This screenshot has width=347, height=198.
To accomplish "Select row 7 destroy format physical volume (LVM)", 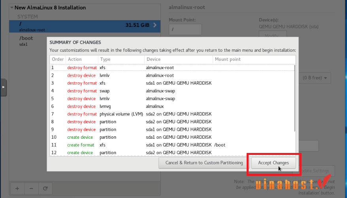I will point(172,114).
